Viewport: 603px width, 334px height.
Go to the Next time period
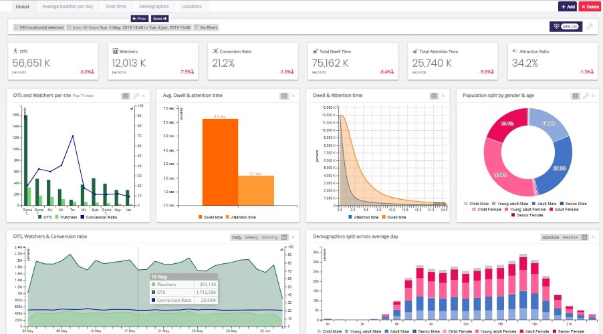click(160, 18)
